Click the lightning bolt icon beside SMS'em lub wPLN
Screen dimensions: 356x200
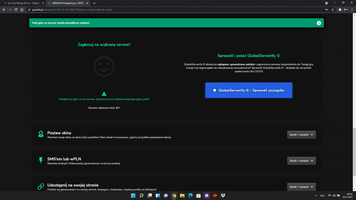tap(41, 160)
